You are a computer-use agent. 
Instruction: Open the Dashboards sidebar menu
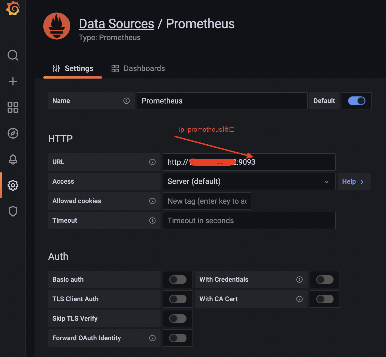pyautogui.click(x=13, y=107)
